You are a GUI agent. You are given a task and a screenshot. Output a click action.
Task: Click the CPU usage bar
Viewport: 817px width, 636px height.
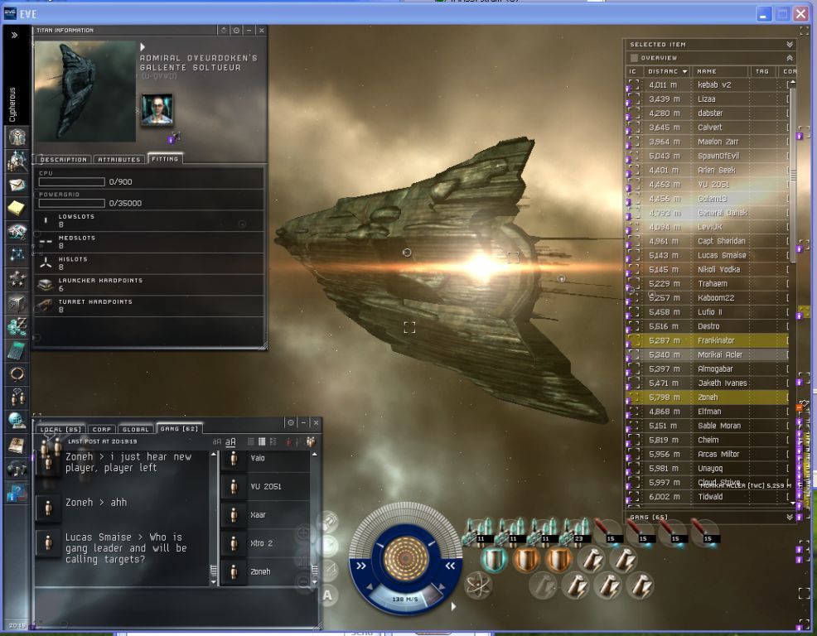click(x=72, y=182)
